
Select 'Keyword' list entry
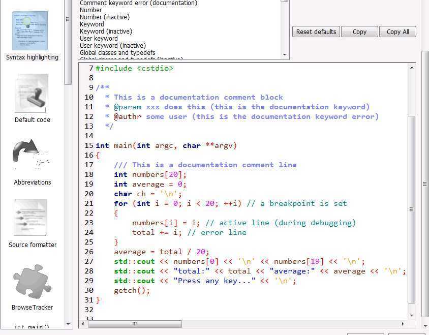[x=92, y=24]
